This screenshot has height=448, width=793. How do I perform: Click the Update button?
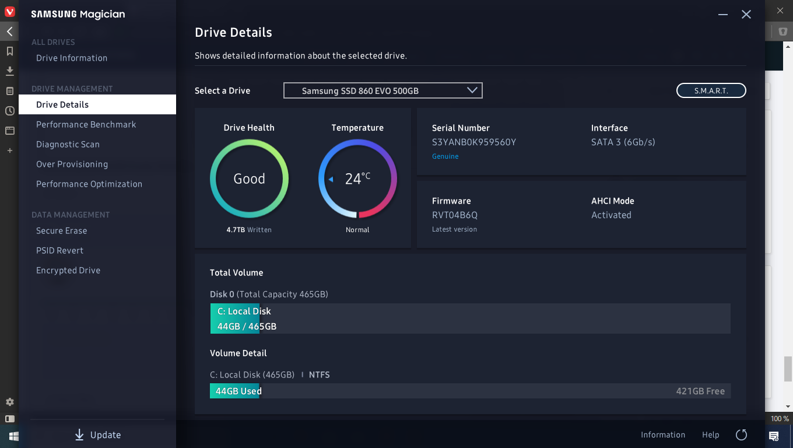(x=97, y=435)
